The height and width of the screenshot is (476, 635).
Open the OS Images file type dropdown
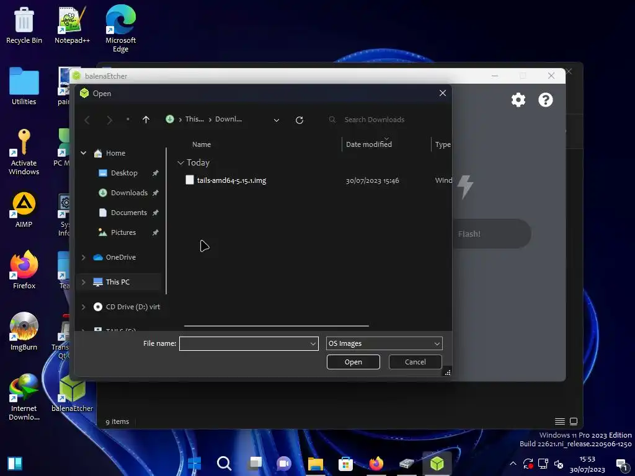pyautogui.click(x=384, y=343)
